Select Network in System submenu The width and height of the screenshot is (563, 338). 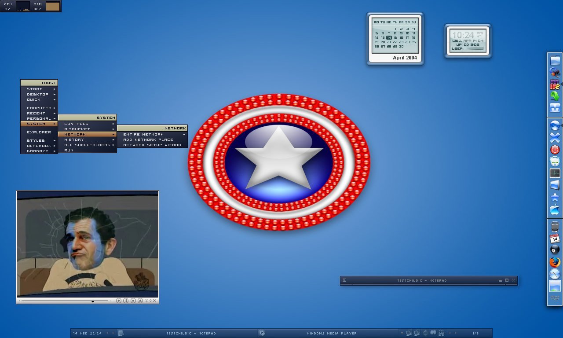coord(88,134)
